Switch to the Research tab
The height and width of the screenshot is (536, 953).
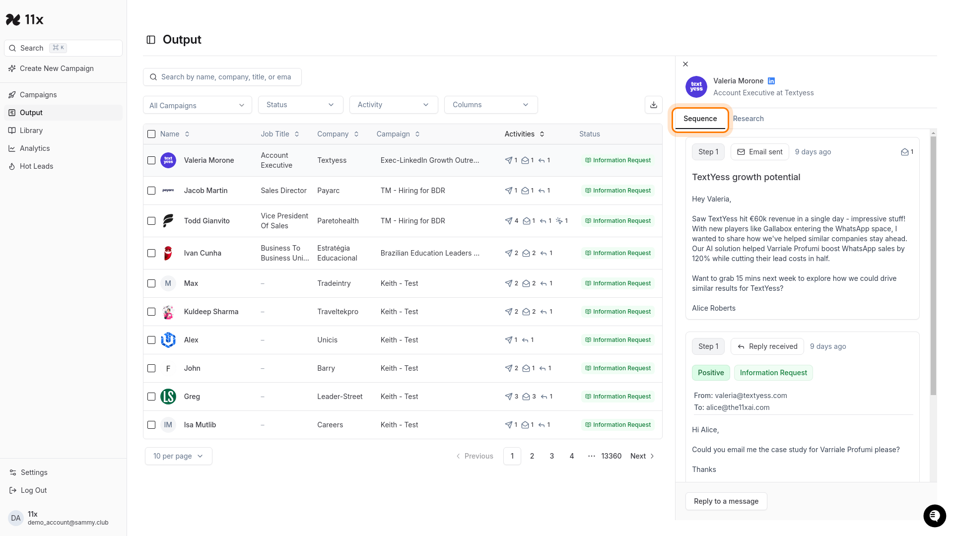click(748, 119)
